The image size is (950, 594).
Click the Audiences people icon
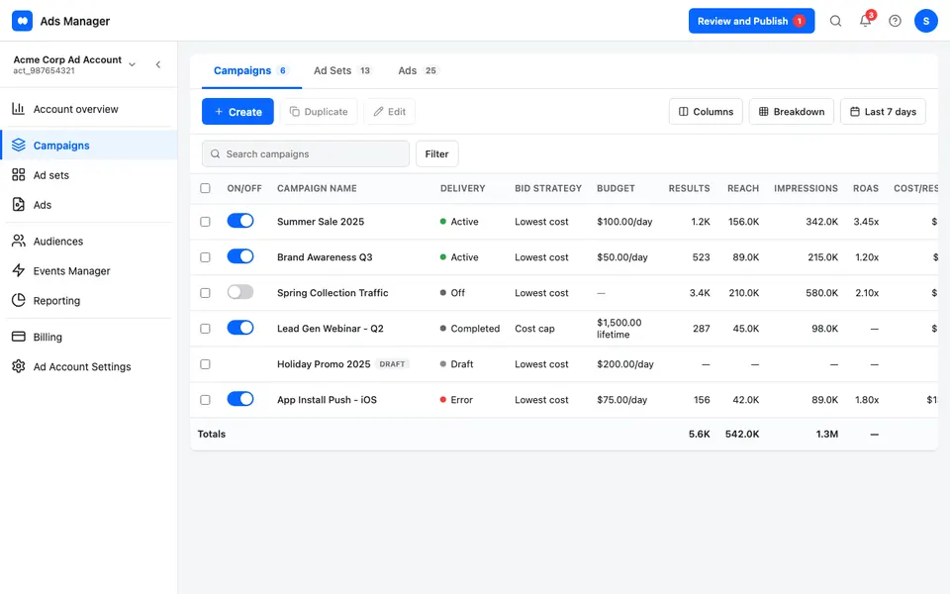click(19, 241)
